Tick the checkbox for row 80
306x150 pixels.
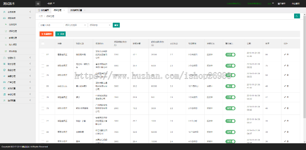pyautogui.click(x=43, y=65)
